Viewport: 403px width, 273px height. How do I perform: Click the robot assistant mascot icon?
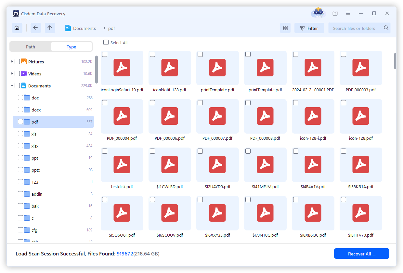[x=318, y=13]
